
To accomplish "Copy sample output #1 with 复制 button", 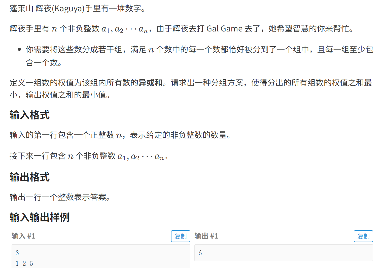I will pyautogui.click(x=363, y=236).
